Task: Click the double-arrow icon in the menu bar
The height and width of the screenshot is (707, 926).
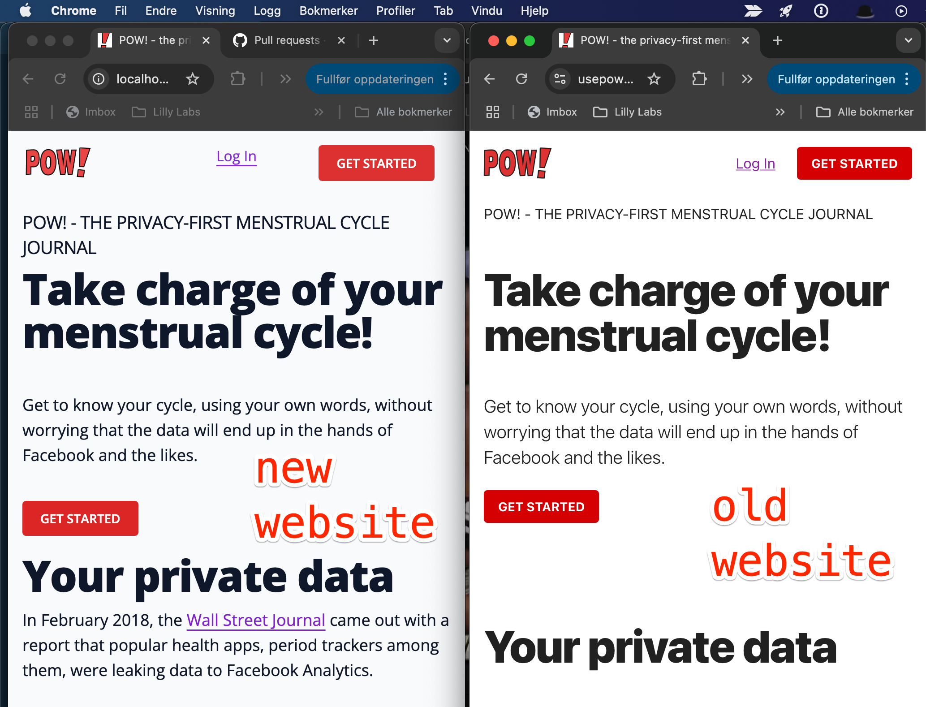Action: [x=753, y=11]
